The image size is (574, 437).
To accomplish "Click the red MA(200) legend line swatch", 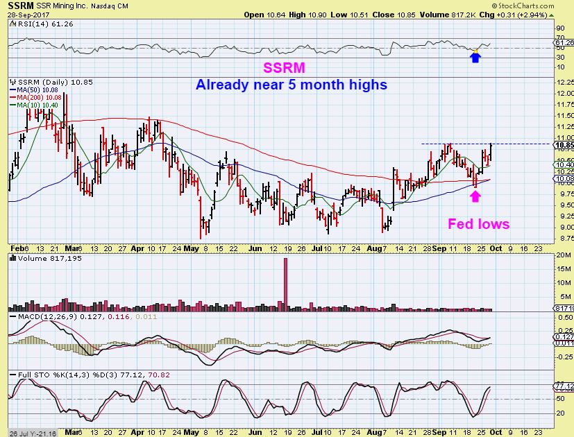I will [x=13, y=97].
